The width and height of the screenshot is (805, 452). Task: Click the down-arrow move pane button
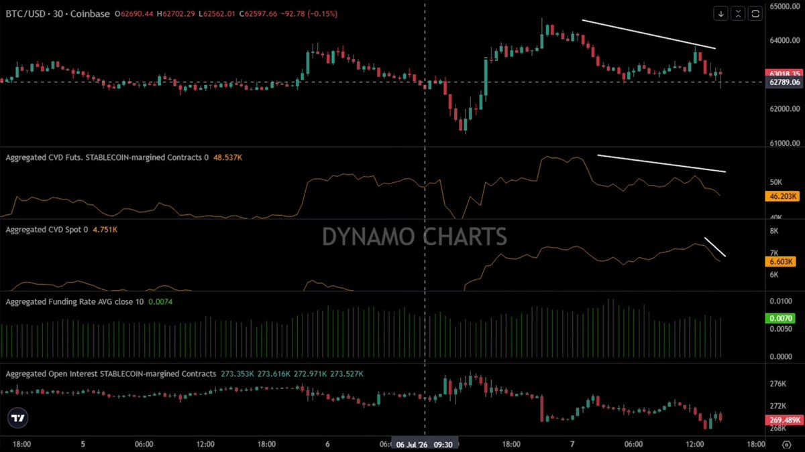point(721,13)
